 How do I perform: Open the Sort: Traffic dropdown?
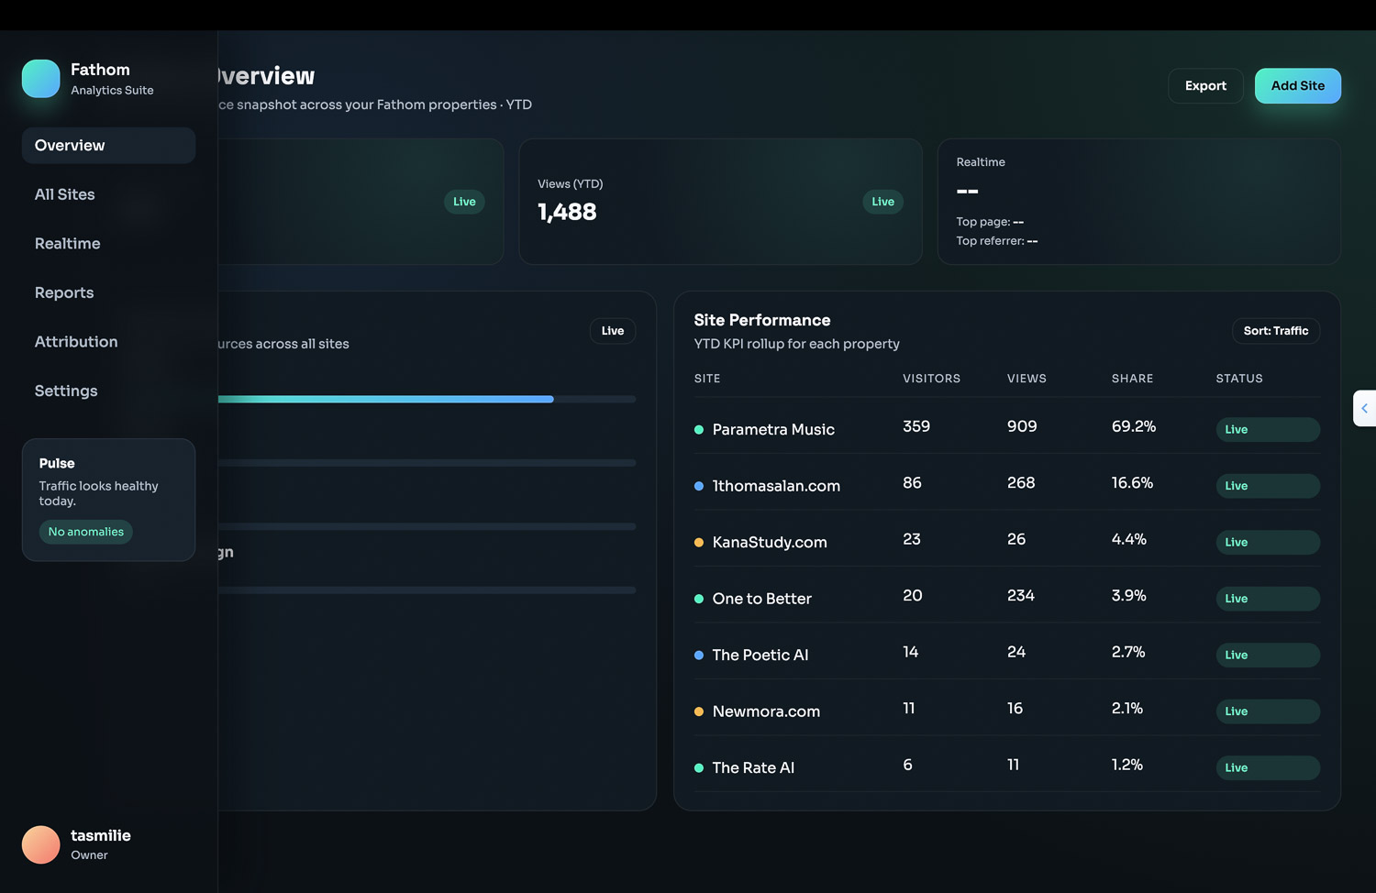[x=1275, y=331]
